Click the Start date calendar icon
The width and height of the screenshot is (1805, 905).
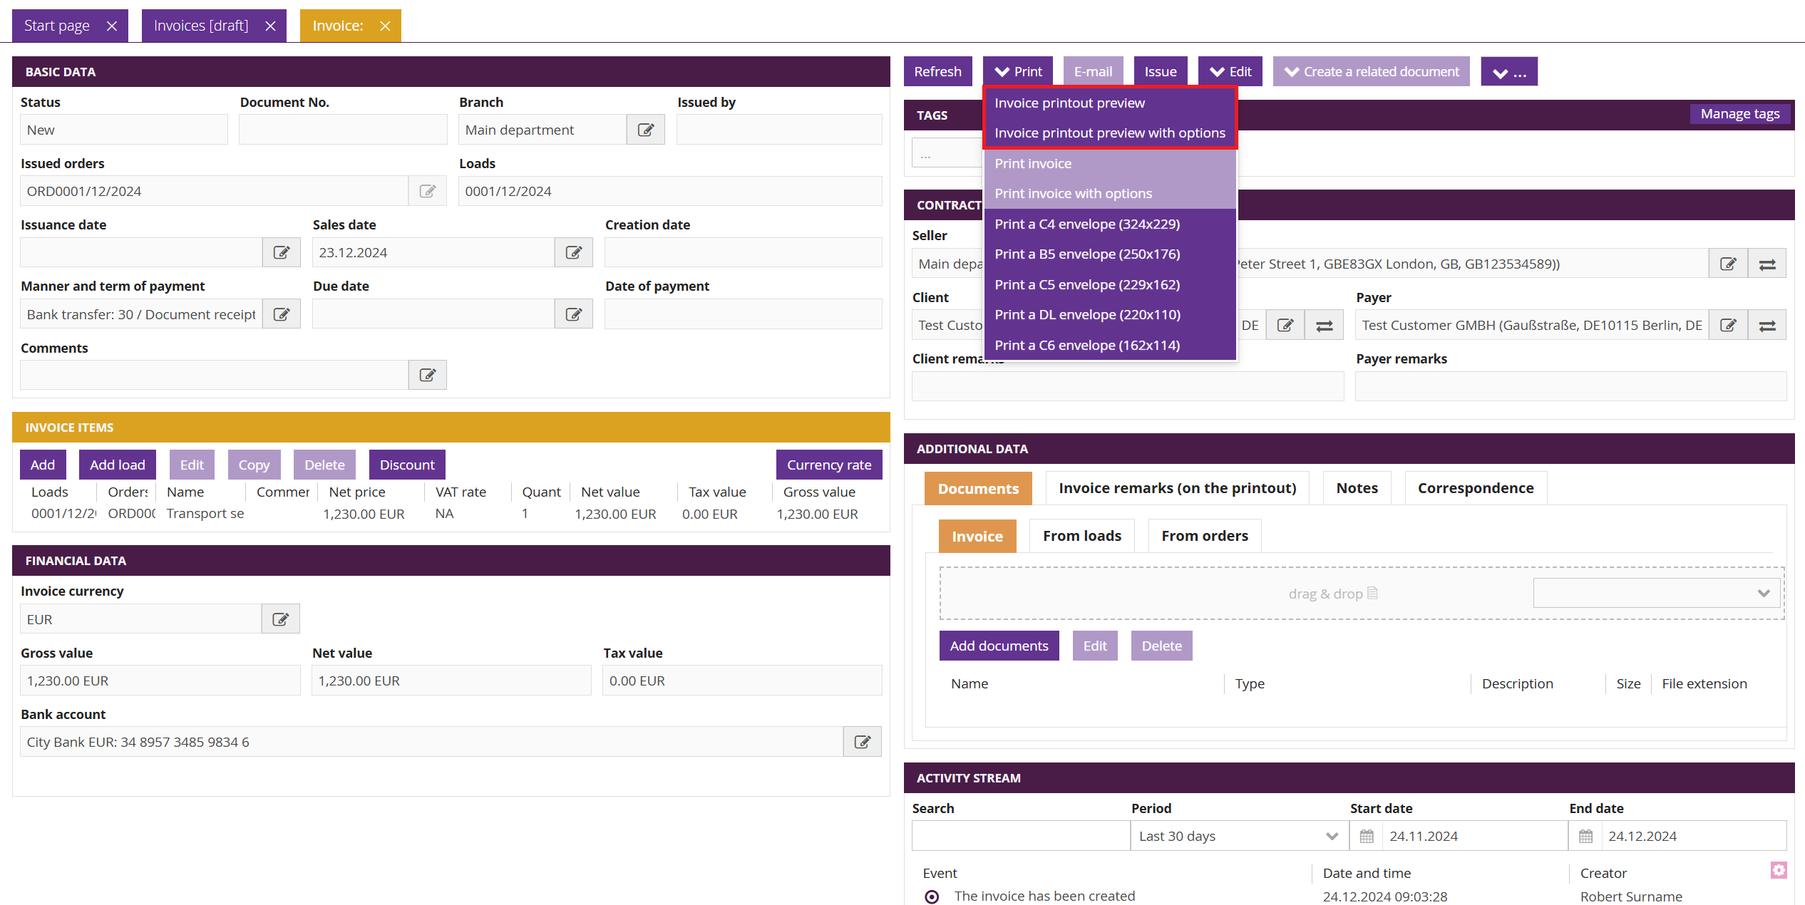pyautogui.click(x=1366, y=836)
